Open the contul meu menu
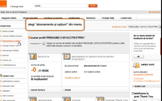 click(x=126, y=18)
